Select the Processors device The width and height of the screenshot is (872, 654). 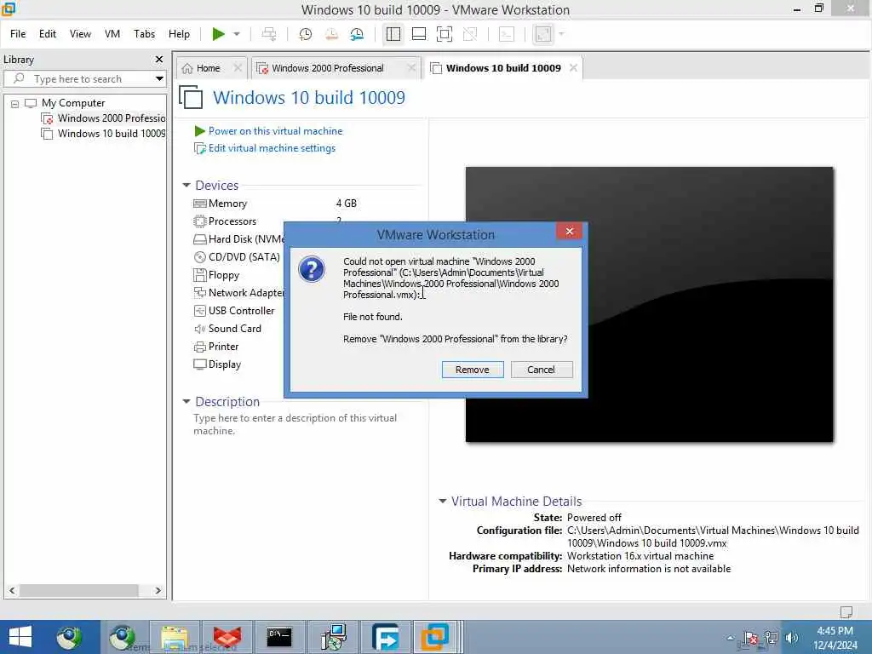tap(232, 221)
